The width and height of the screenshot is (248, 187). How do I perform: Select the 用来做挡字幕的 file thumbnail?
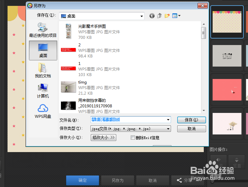point(68,105)
